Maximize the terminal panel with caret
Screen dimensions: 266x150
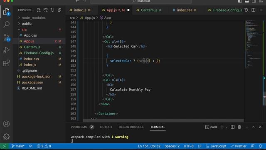coord(253,127)
